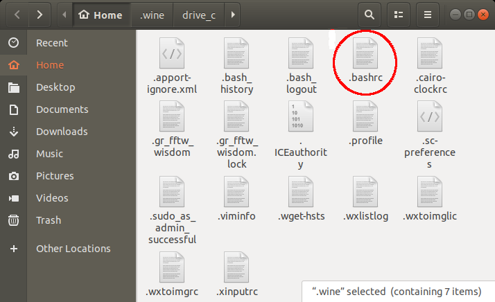Select the .sc-preferences file icon
Image resolution: width=495 pixels, height=302 pixels.
tap(430, 116)
